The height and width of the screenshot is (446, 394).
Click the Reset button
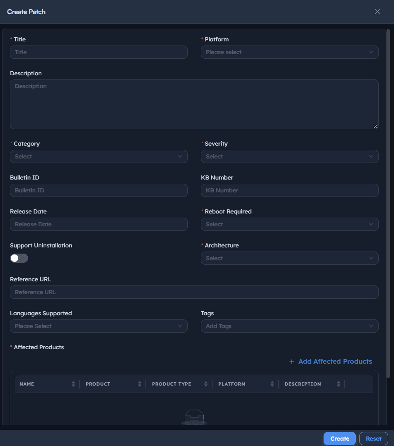[373, 439]
